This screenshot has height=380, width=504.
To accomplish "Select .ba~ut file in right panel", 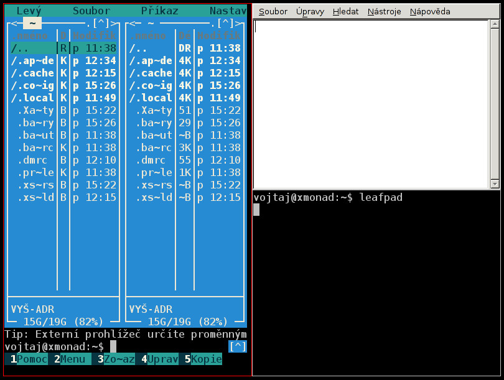I will point(185,135).
